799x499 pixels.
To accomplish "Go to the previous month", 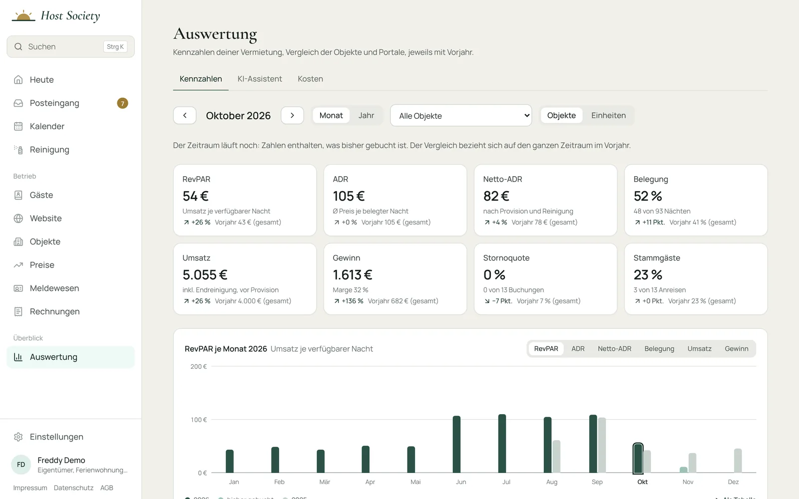I will [185, 115].
